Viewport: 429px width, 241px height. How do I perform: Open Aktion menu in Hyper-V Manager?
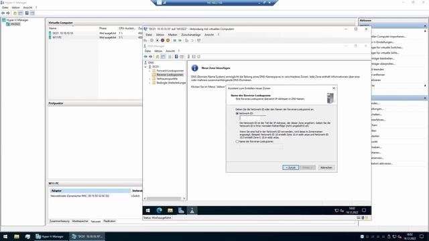pyautogui.click(x=16, y=7)
